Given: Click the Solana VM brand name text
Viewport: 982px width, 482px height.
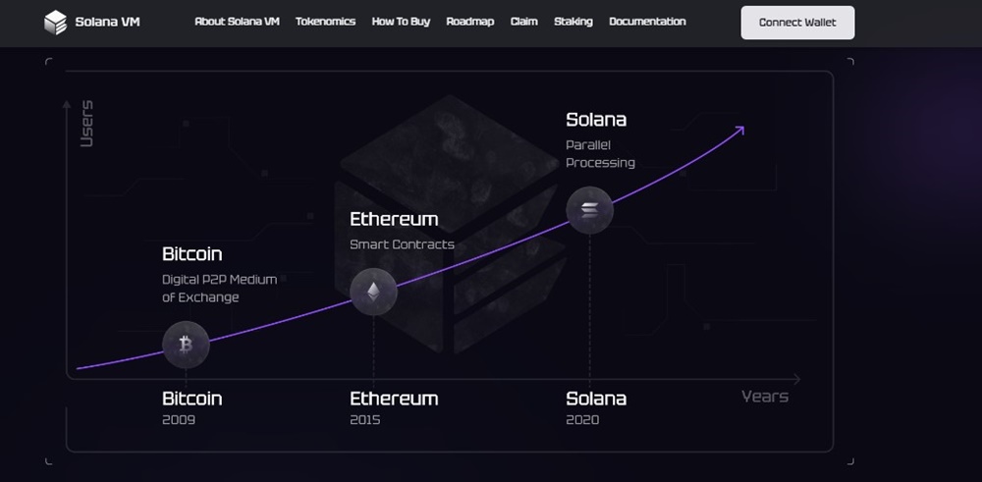Looking at the screenshot, I should 107,22.
